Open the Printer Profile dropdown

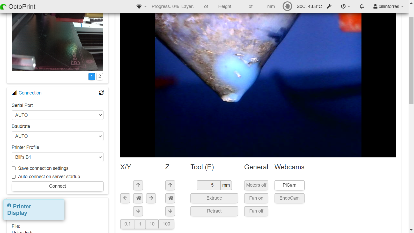tap(57, 157)
